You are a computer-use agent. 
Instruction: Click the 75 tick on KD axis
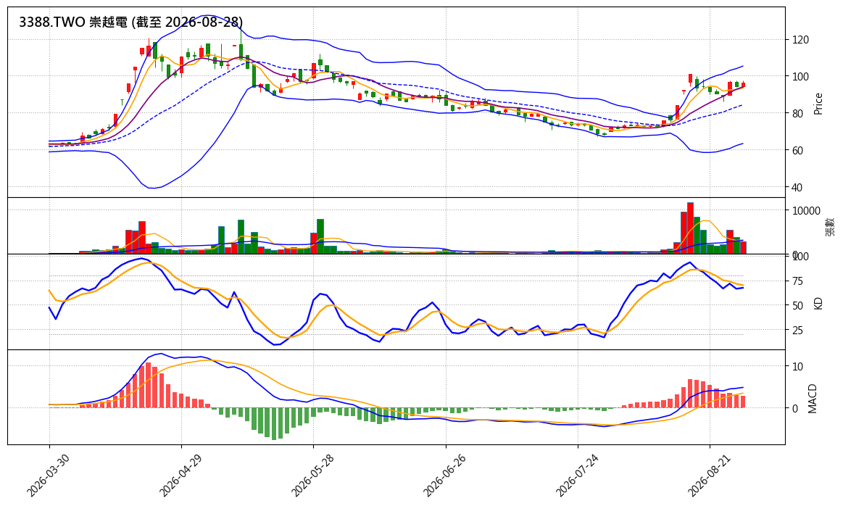[x=797, y=281]
